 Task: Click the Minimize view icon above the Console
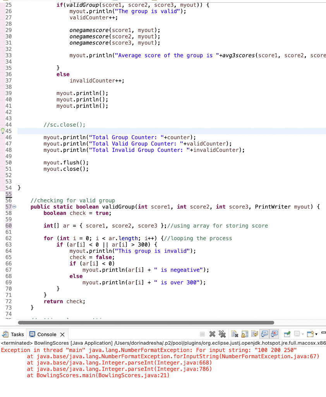pos(323,332)
